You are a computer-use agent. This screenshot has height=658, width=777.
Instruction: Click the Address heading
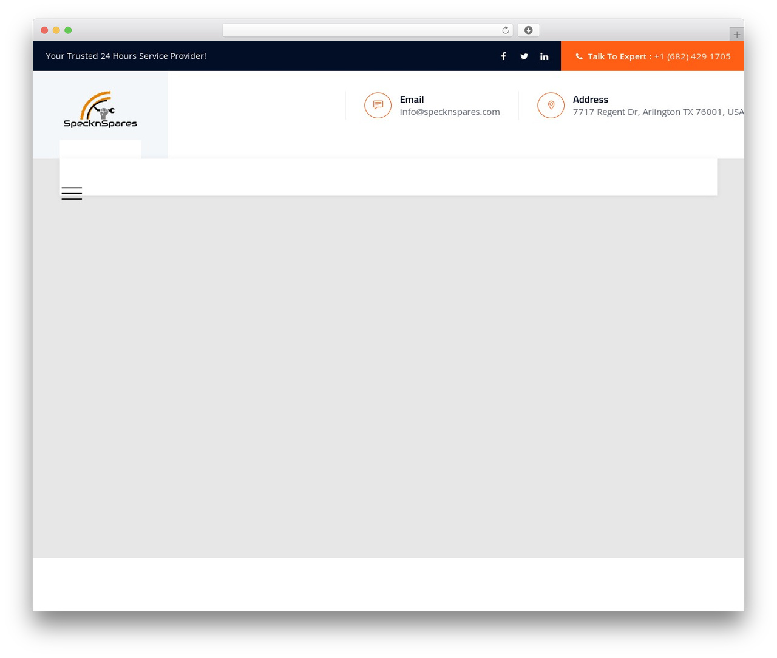click(591, 100)
